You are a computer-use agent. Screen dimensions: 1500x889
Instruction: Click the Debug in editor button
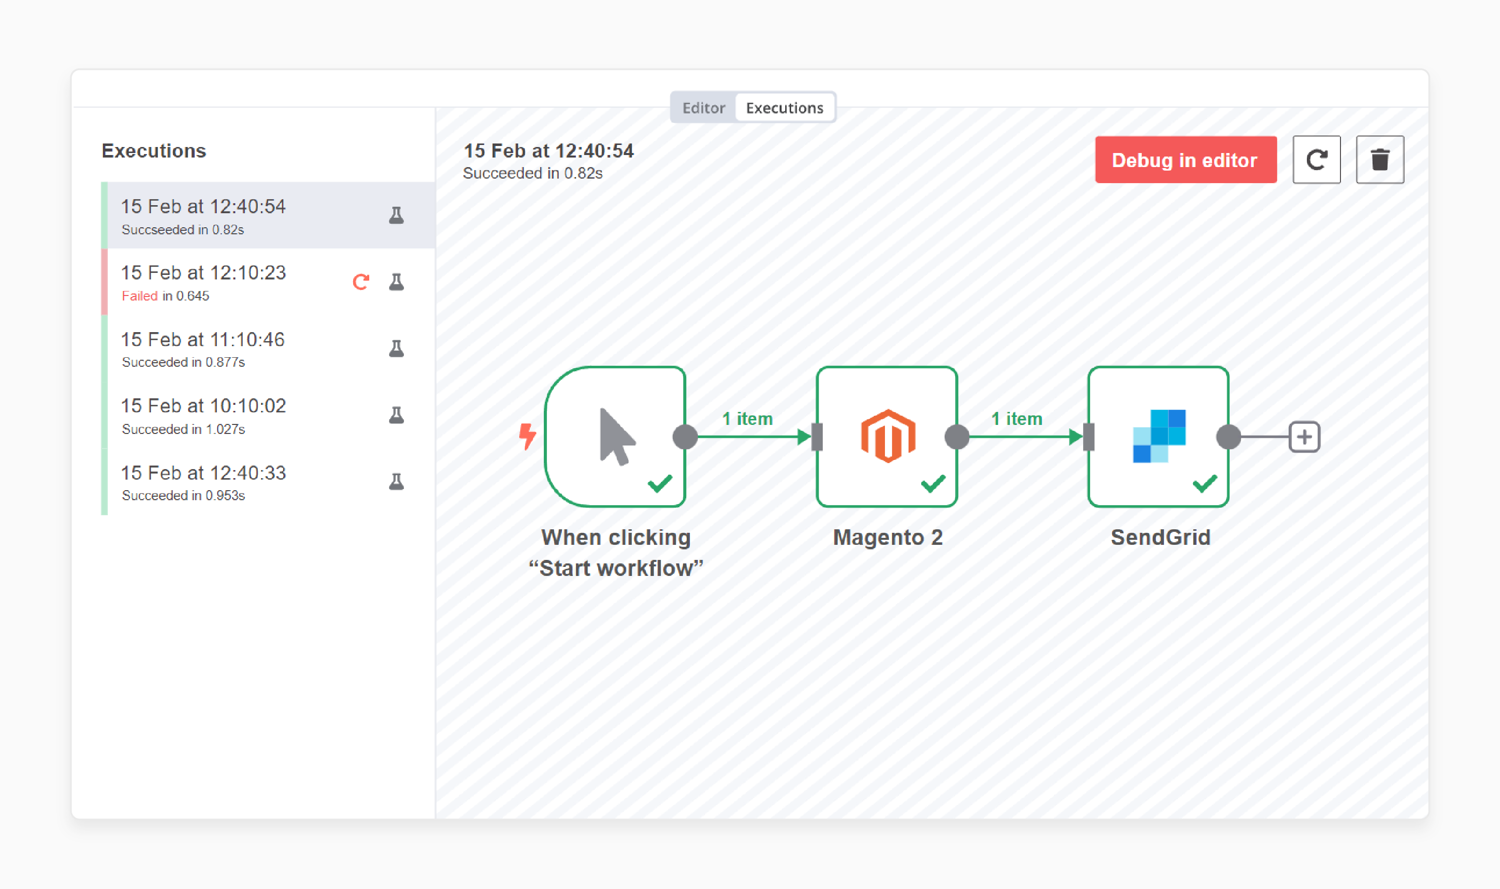pyautogui.click(x=1185, y=160)
